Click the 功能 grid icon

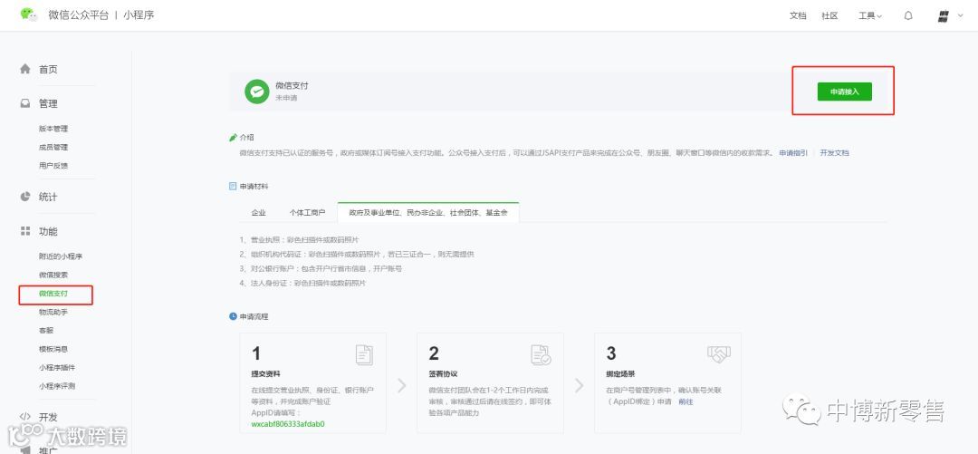pyautogui.click(x=25, y=231)
